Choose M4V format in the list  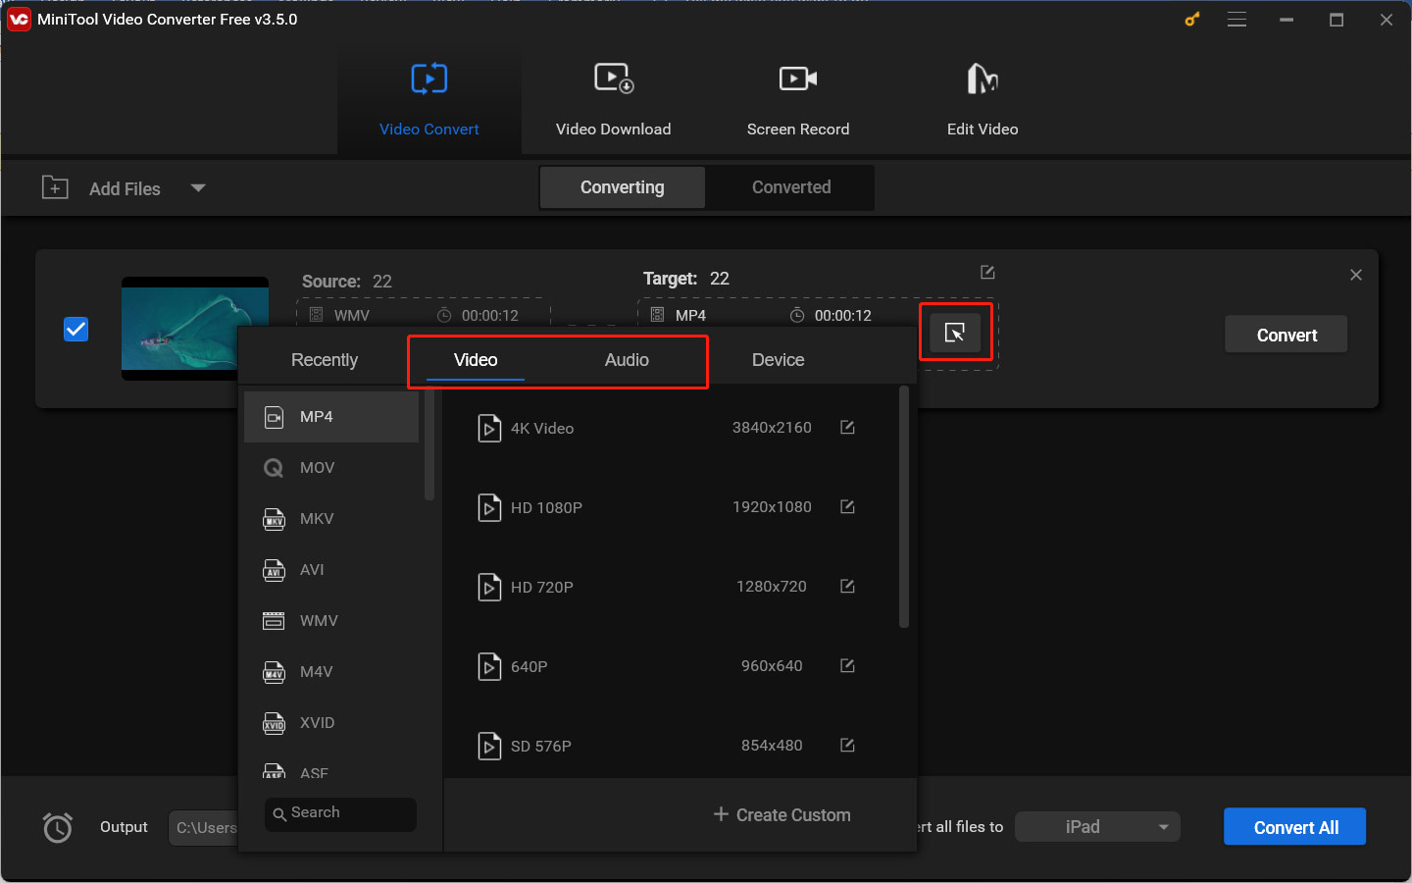point(331,672)
